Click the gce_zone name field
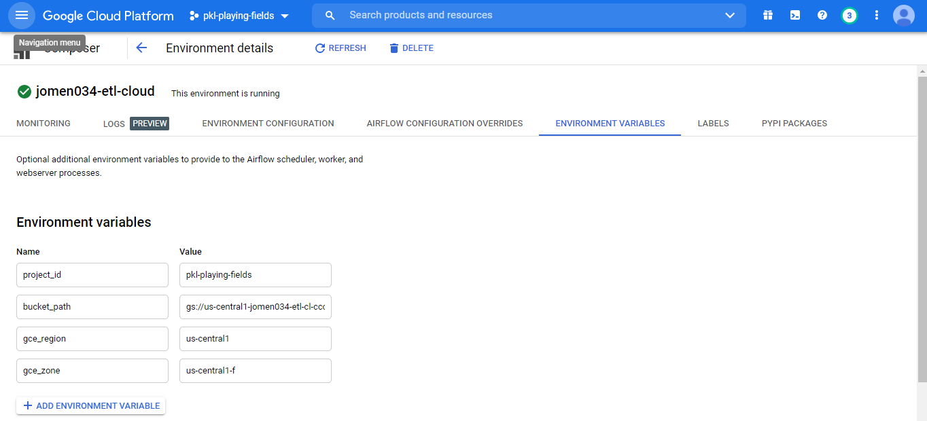 click(92, 371)
